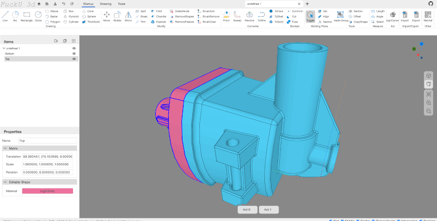Create a Cylinder primitive
The height and width of the screenshot is (221, 437).
(71, 22)
